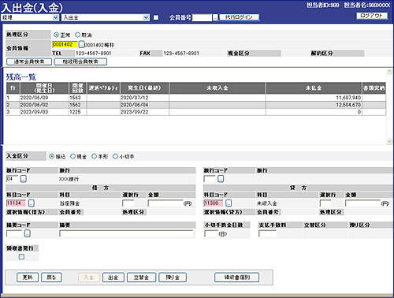Open the 入出金 dropdown
394x298 pixels.
coord(106,17)
